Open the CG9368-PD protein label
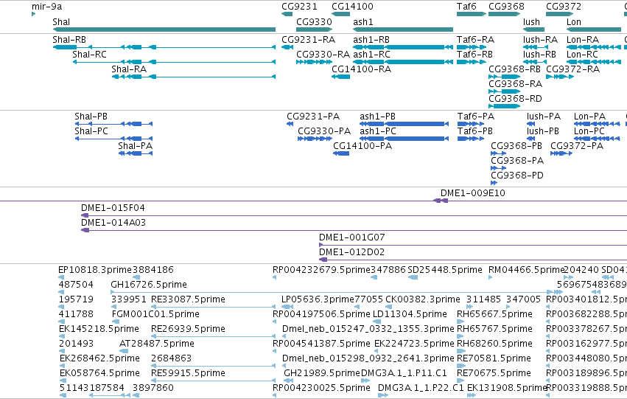The image size is (627, 399). tap(517, 176)
